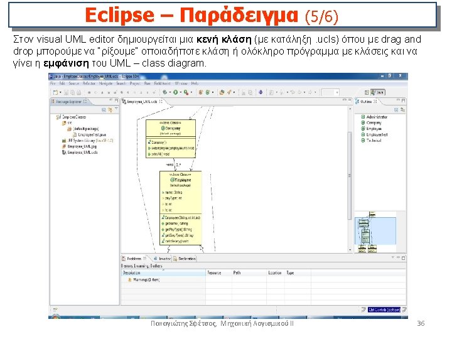Viewport: 452px width, 339px height.
Task: Open the Project menu
Action: coord(135,83)
